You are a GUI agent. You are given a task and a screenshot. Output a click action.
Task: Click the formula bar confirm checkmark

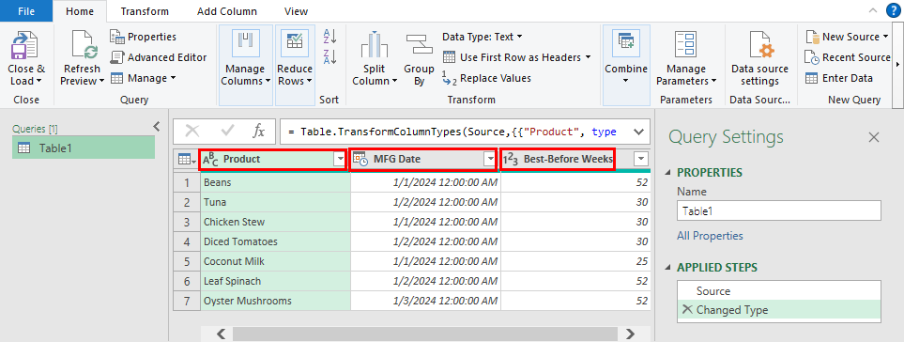[x=228, y=132]
